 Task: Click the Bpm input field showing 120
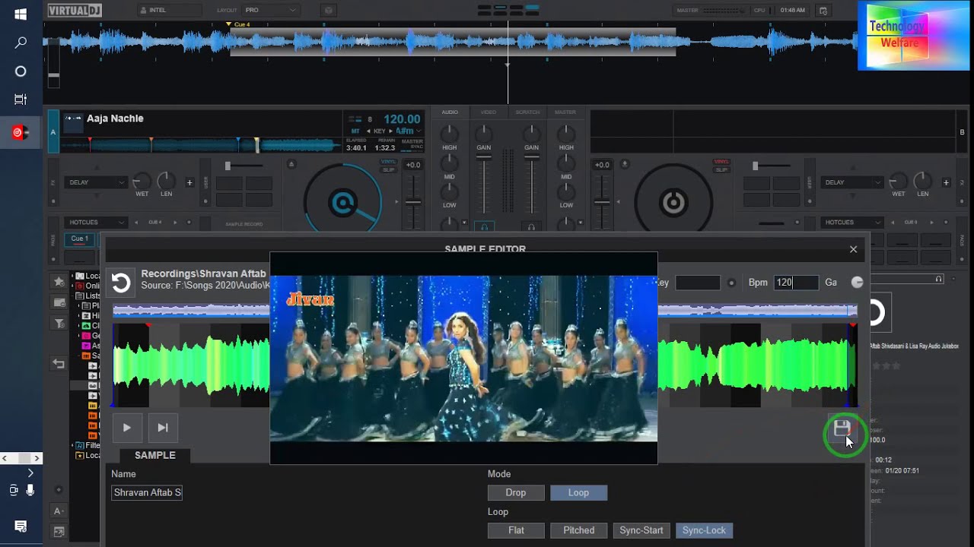tap(796, 283)
